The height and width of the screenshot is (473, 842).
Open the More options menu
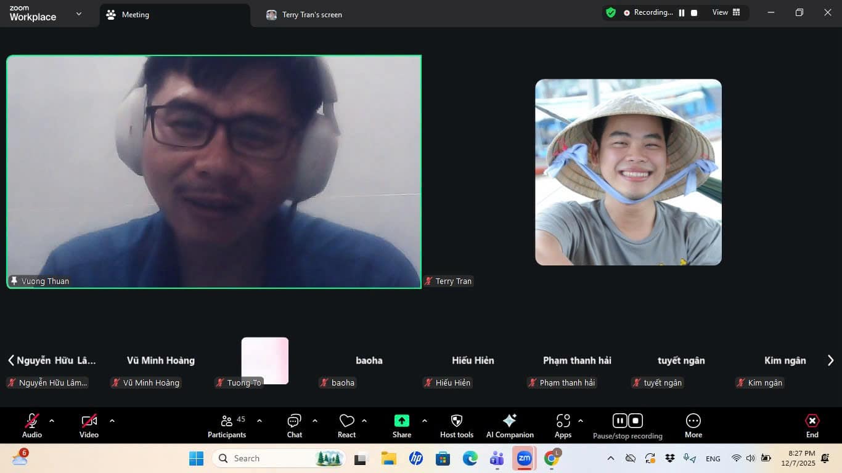point(693,421)
